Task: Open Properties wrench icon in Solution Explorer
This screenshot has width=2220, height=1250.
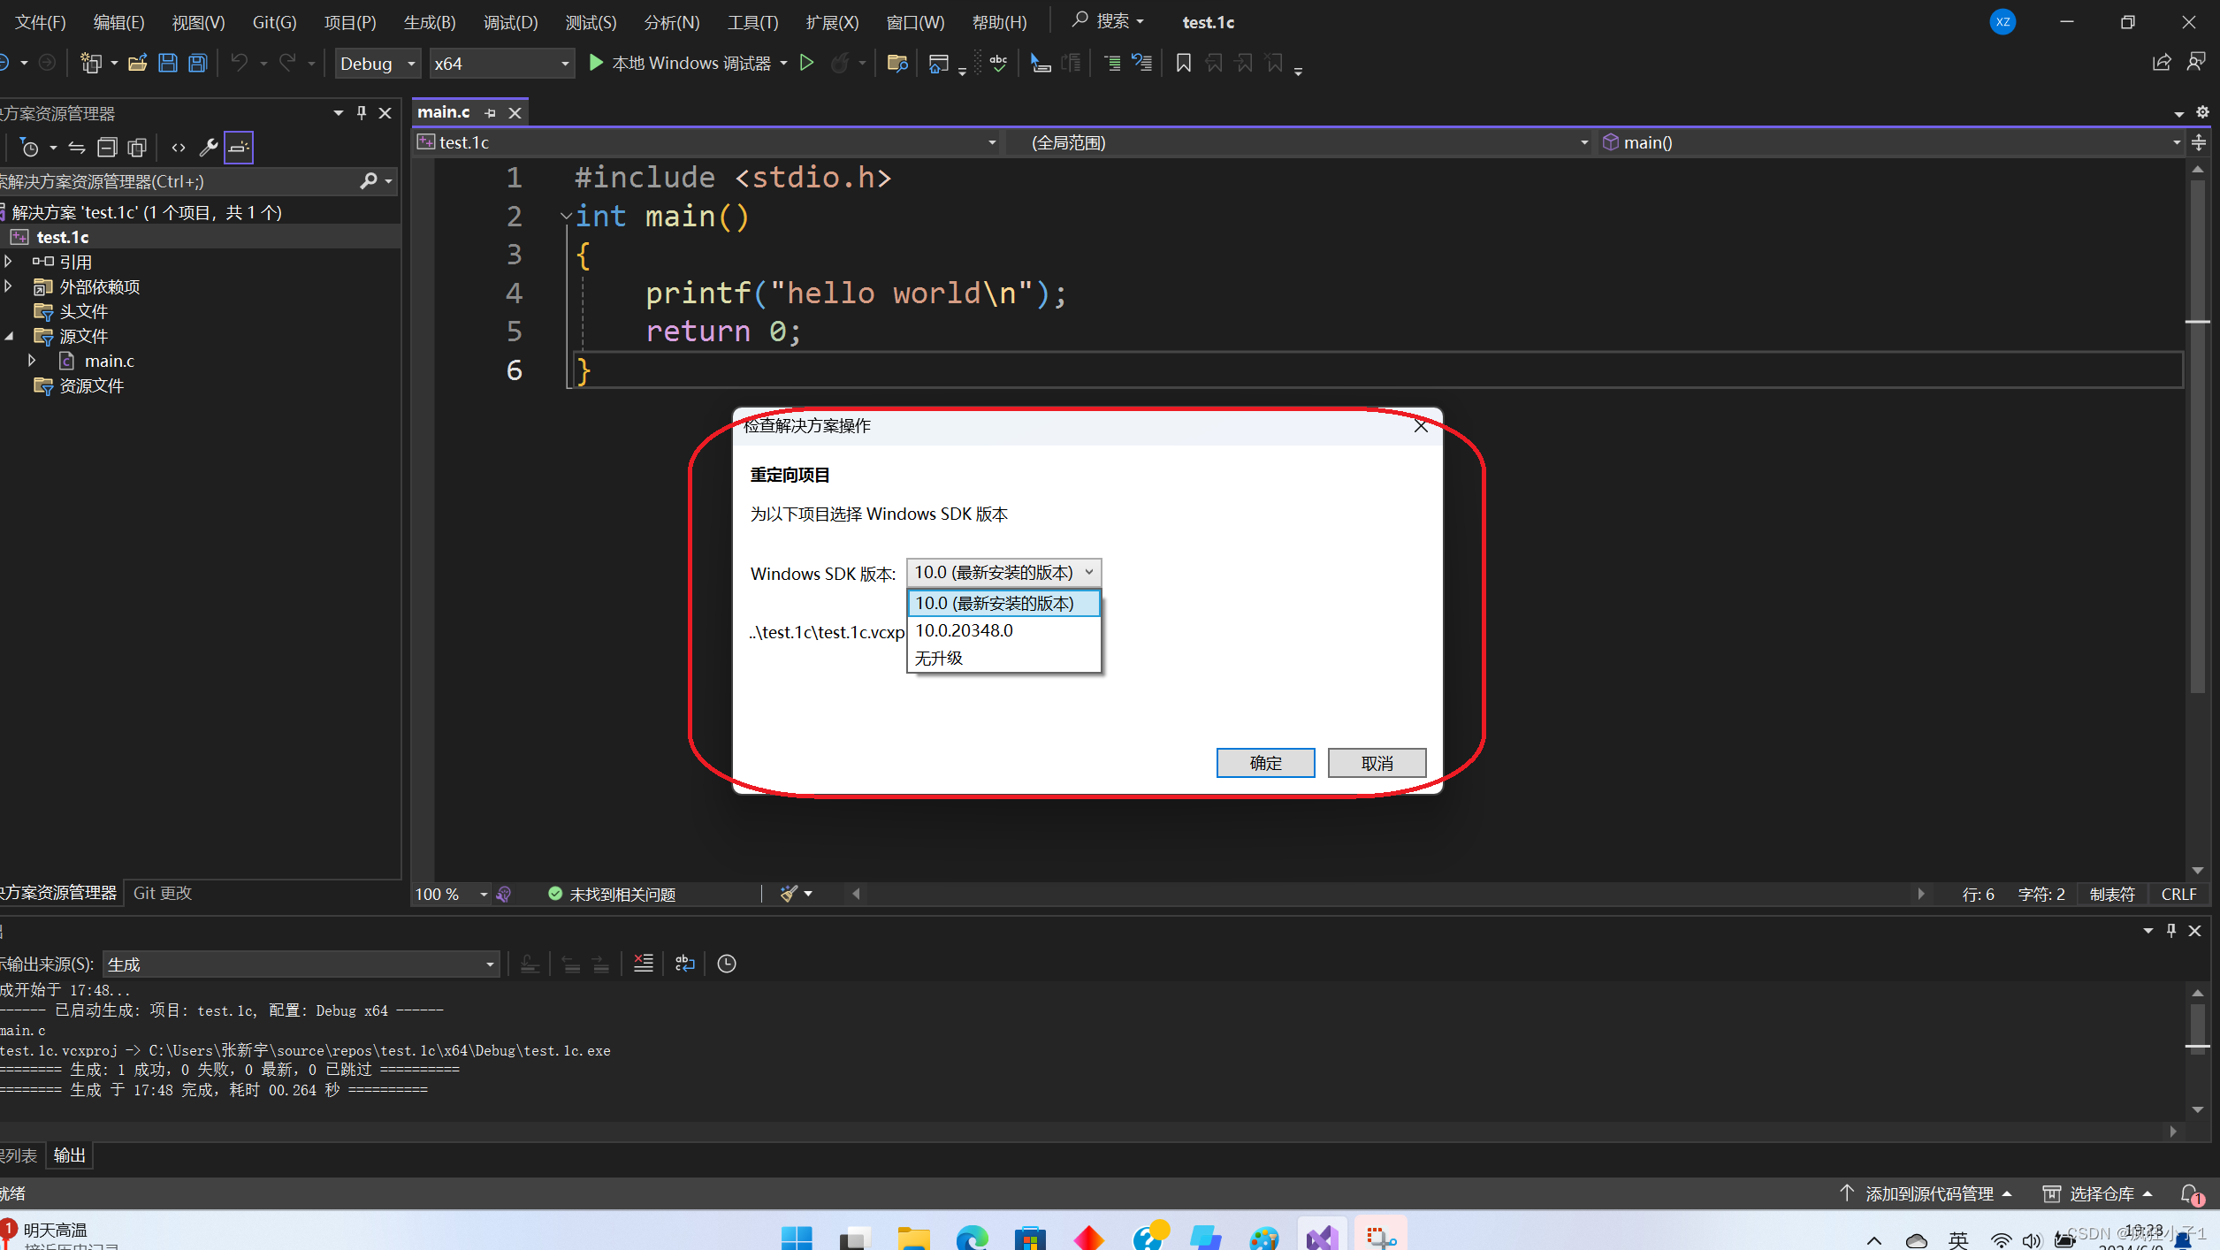Action: pos(208,148)
